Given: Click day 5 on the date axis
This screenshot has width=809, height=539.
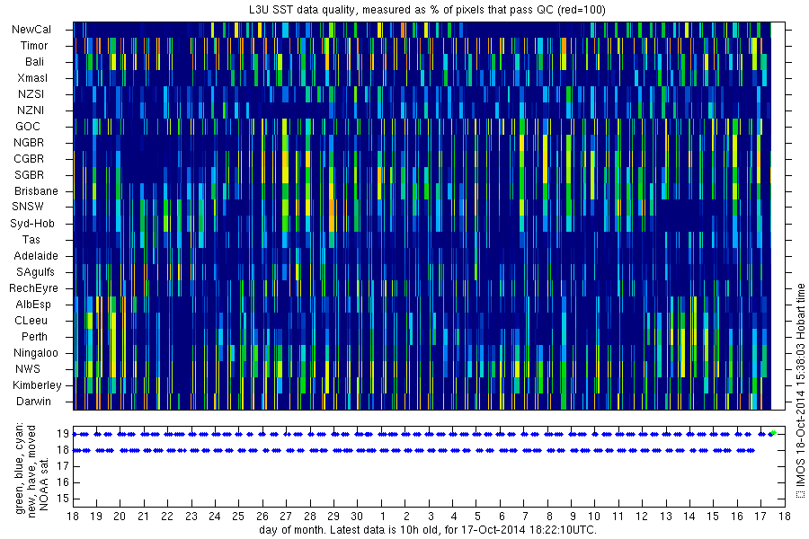Looking at the screenshot, I should (x=478, y=516).
